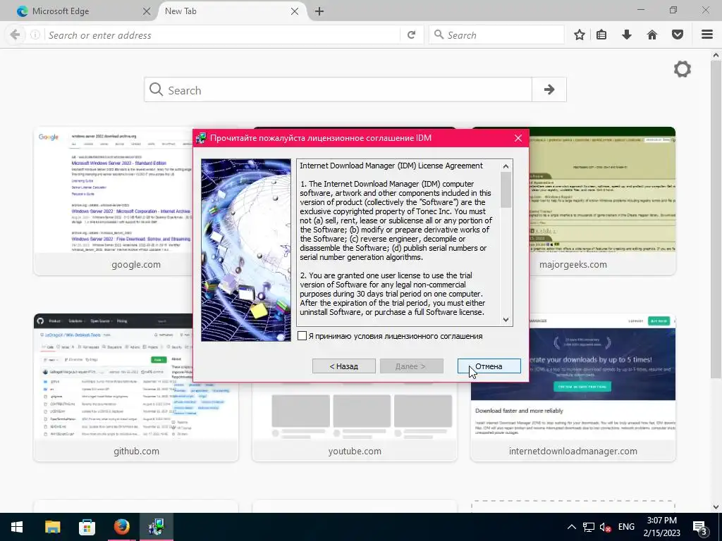The image size is (722, 541).
Task: Show bookmarks list icon
Action: coord(601,35)
